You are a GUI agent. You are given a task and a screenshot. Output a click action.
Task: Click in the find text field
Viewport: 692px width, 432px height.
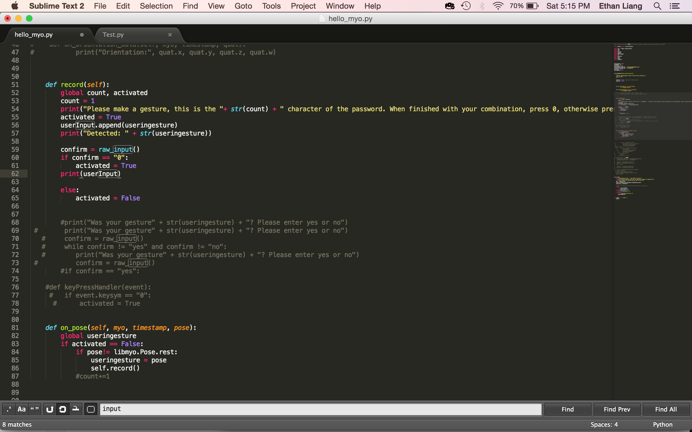pyautogui.click(x=320, y=409)
